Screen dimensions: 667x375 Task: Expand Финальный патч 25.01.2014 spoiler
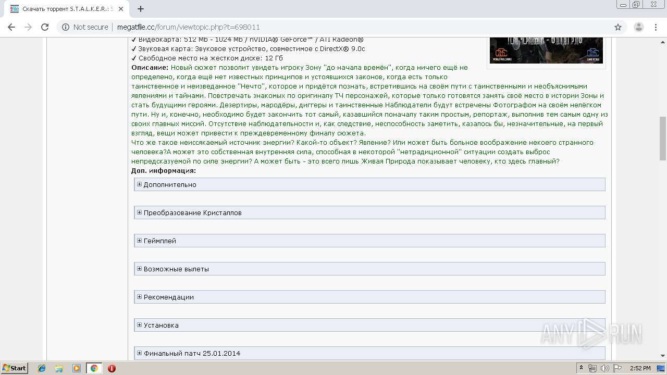369,353
